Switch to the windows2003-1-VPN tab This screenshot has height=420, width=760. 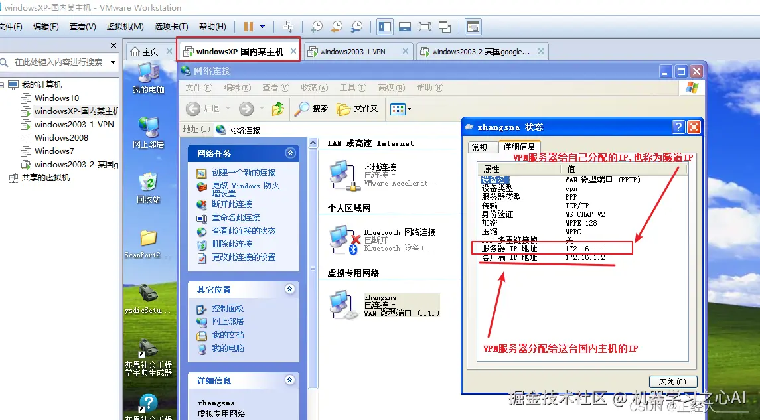[x=353, y=51]
